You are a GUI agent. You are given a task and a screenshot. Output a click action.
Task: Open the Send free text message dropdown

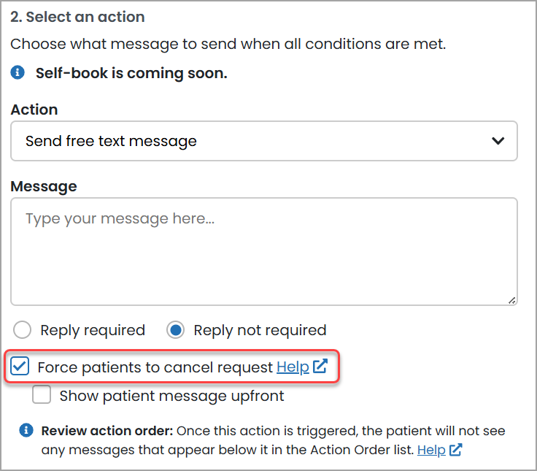(x=263, y=141)
